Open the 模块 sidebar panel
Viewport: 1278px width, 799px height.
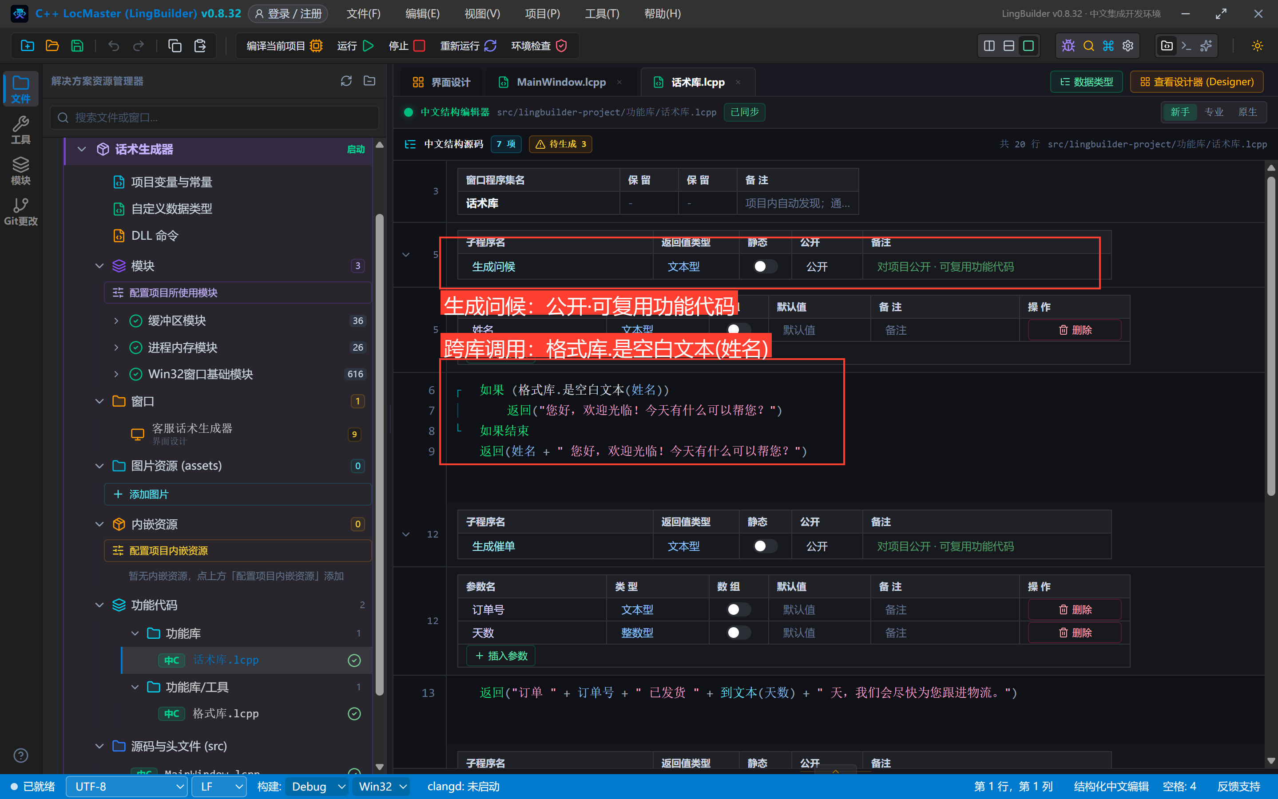20,171
